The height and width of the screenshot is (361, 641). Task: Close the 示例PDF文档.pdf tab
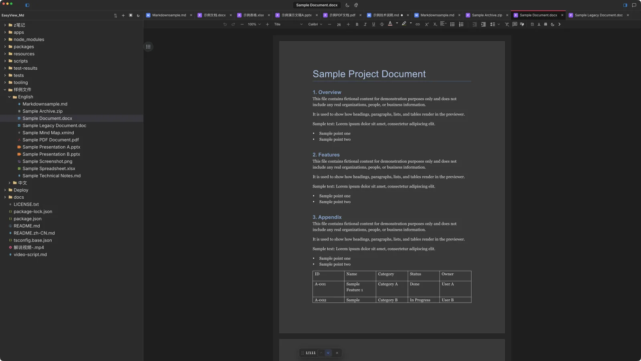tap(361, 15)
